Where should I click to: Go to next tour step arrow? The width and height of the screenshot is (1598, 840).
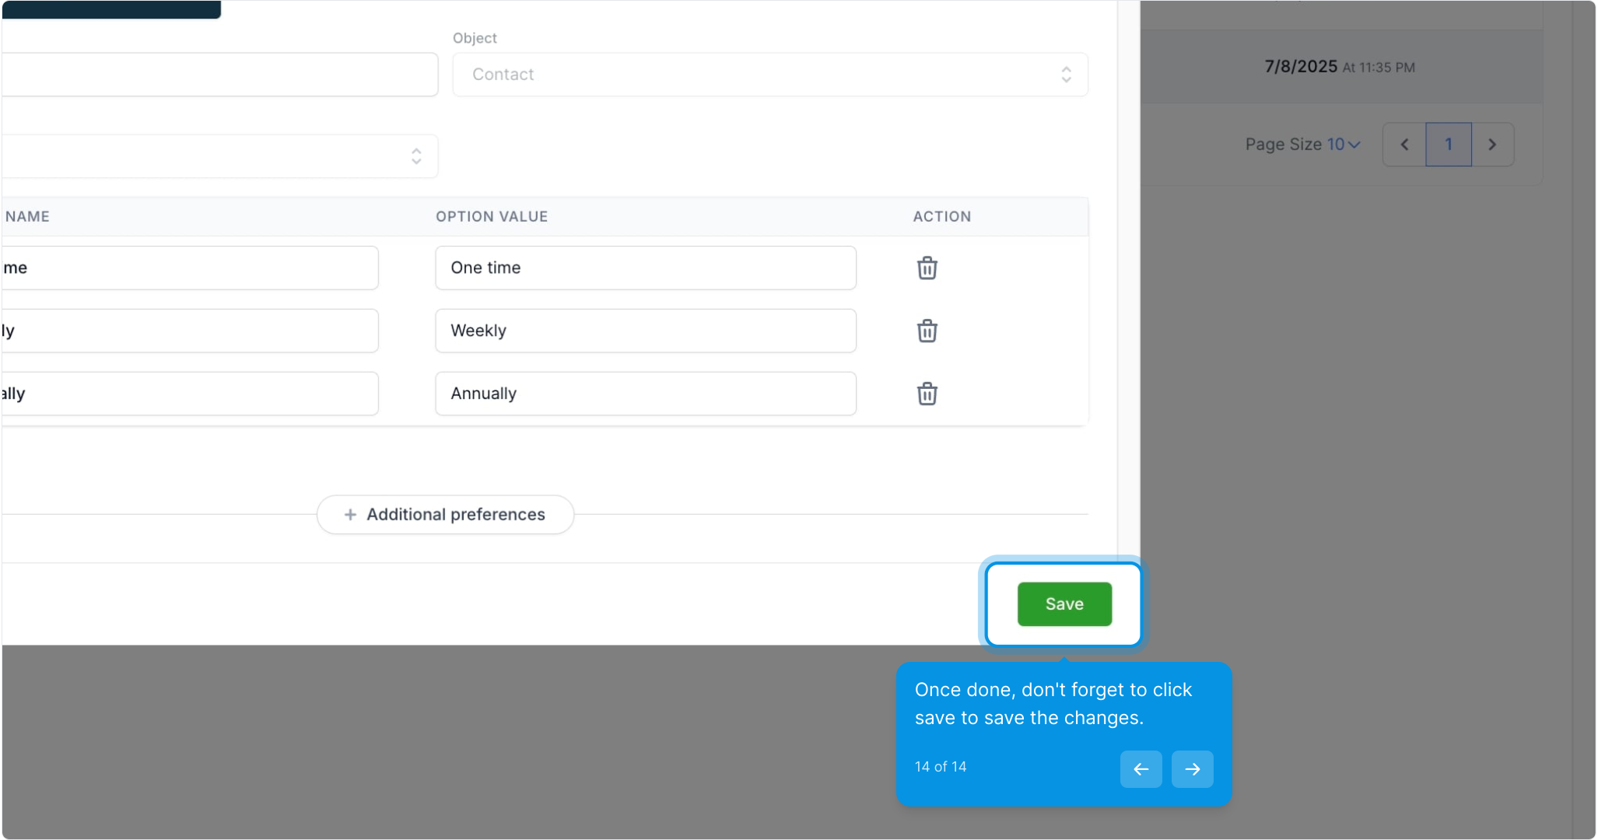[1192, 769]
